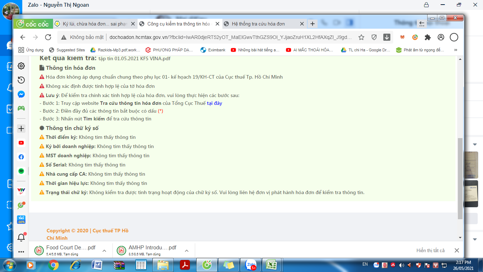Open Excel from the Windows taskbar
483x272 pixels.
click(271, 265)
